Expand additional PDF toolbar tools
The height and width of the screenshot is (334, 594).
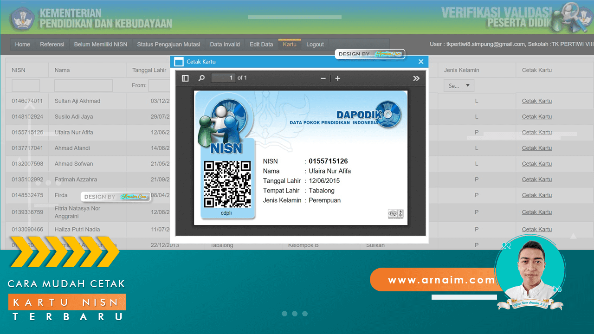pos(416,78)
